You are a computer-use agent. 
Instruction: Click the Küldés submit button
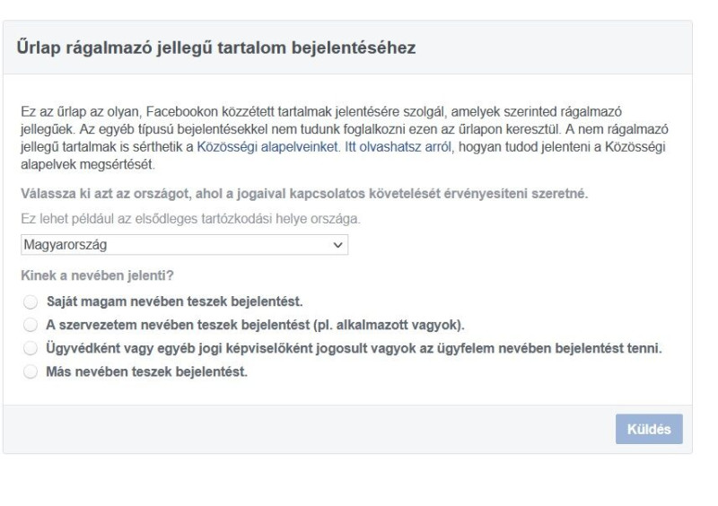(x=649, y=429)
